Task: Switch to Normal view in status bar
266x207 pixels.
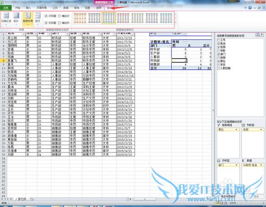Action: (217, 203)
